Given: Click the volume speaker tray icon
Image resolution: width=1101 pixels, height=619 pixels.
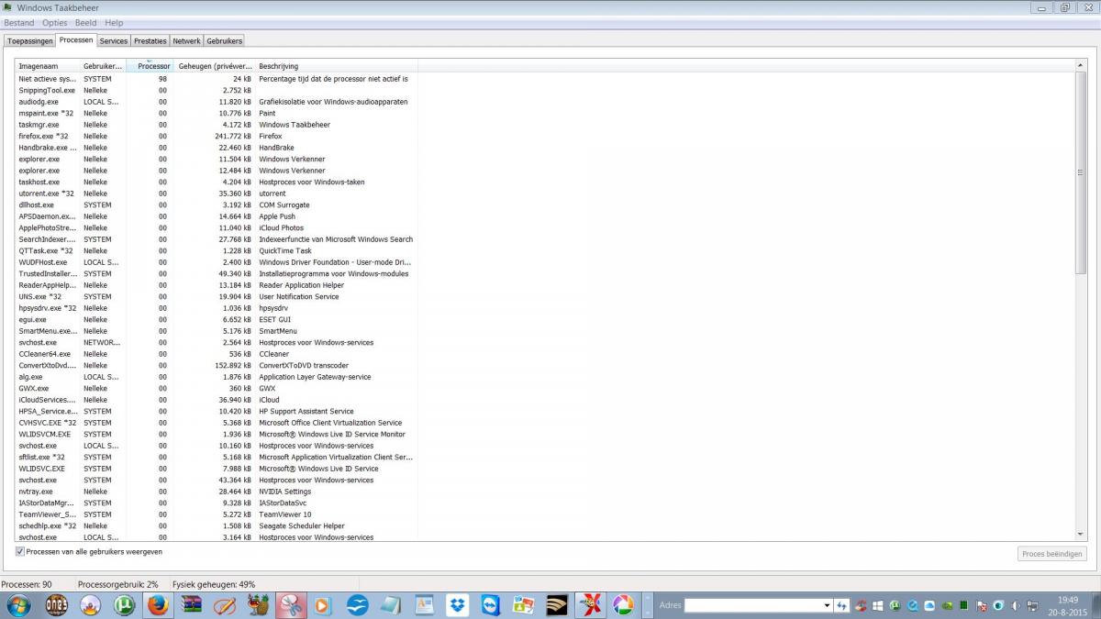Looking at the screenshot, I should tap(1015, 606).
